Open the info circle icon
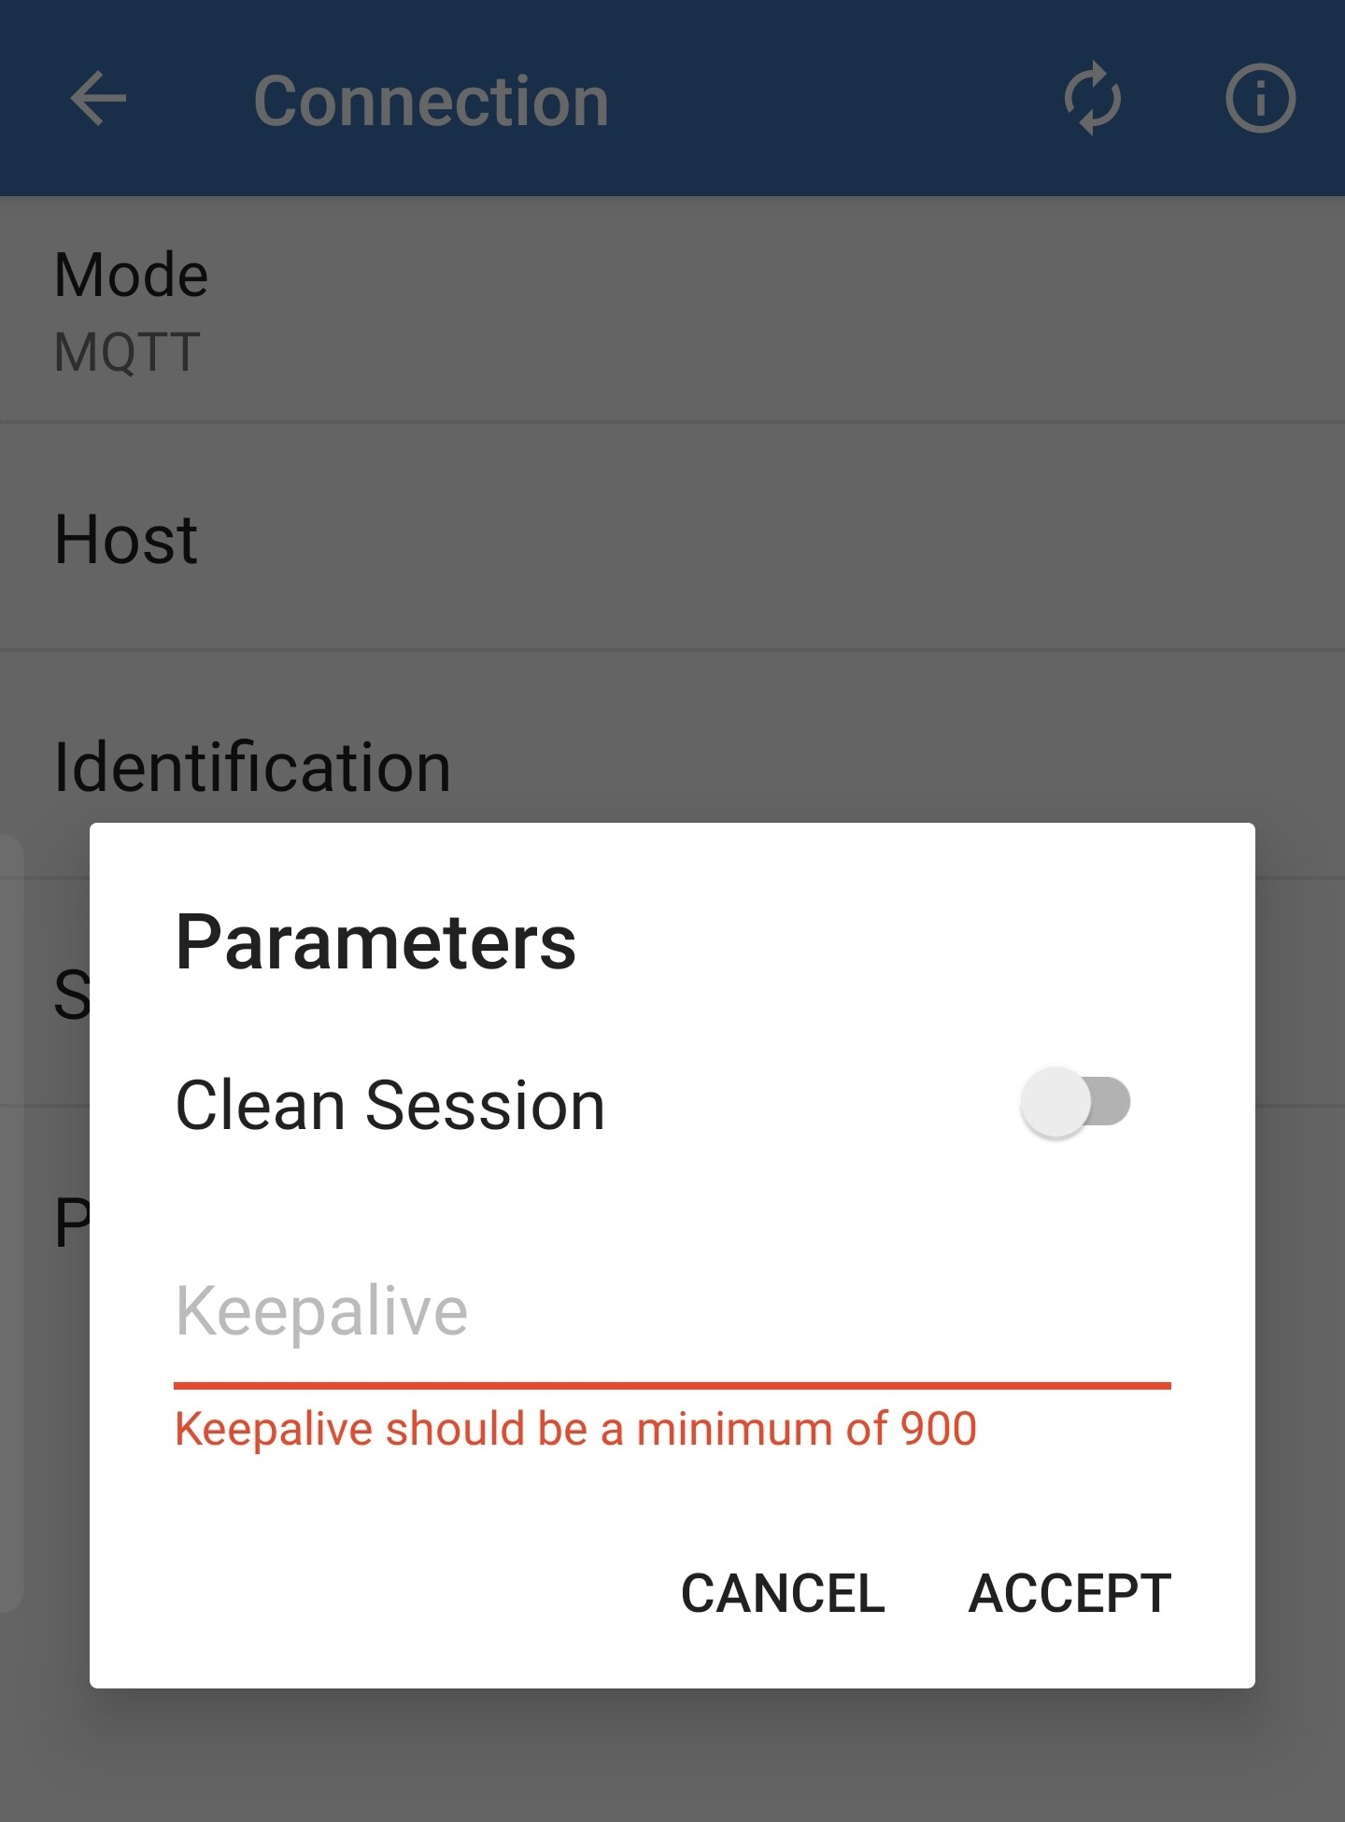 pos(1260,99)
